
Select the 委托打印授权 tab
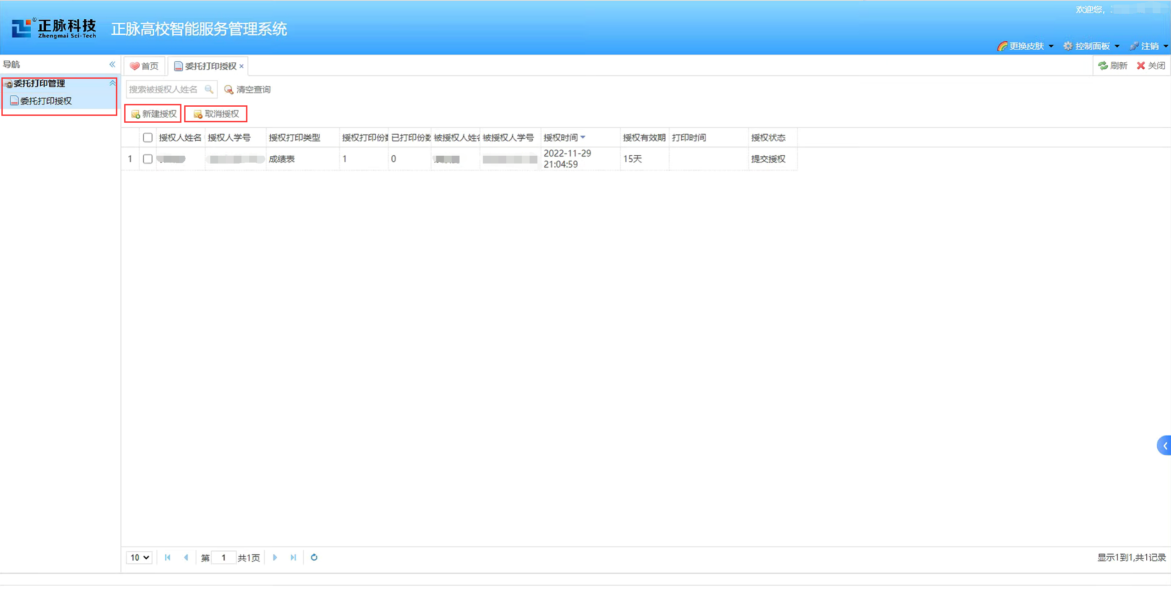(x=208, y=66)
